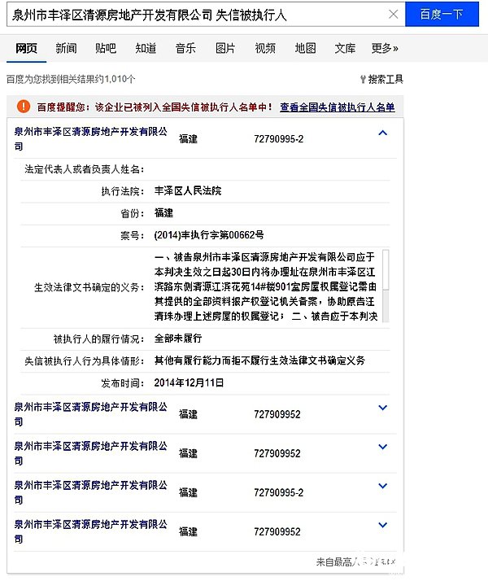Switch to the 图片 search tab
The width and height of the screenshot is (488, 581).
coord(225,48)
